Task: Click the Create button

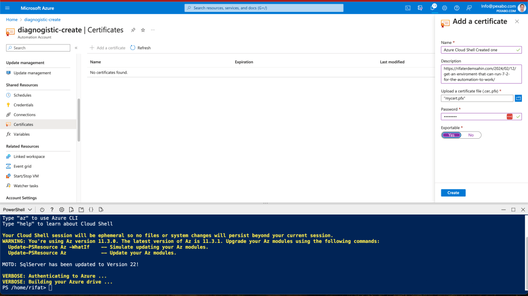Action: coord(453,193)
